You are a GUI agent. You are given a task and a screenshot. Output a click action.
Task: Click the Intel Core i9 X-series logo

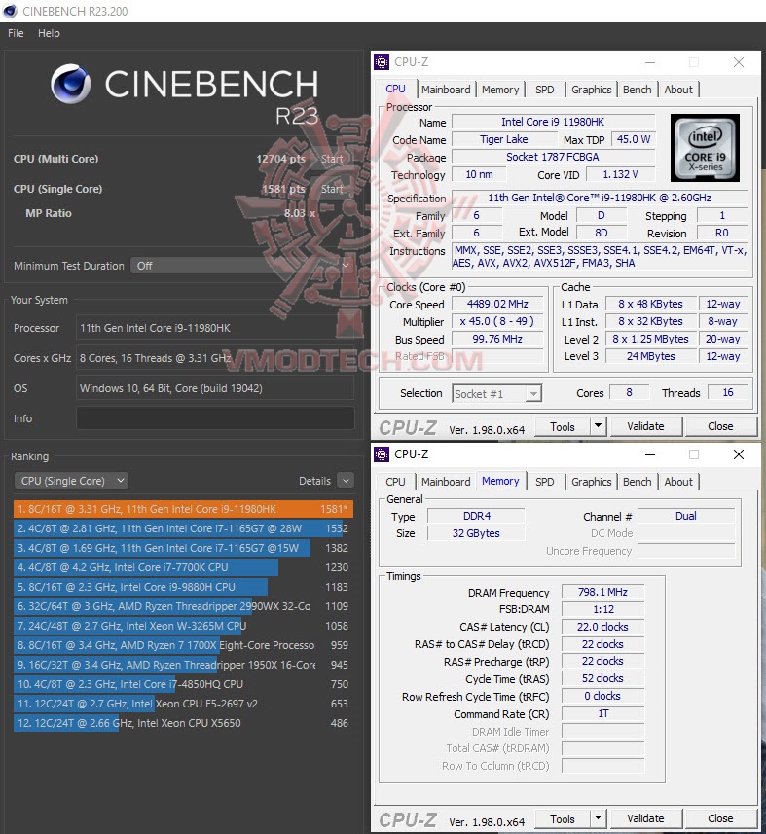pos(705,147)
